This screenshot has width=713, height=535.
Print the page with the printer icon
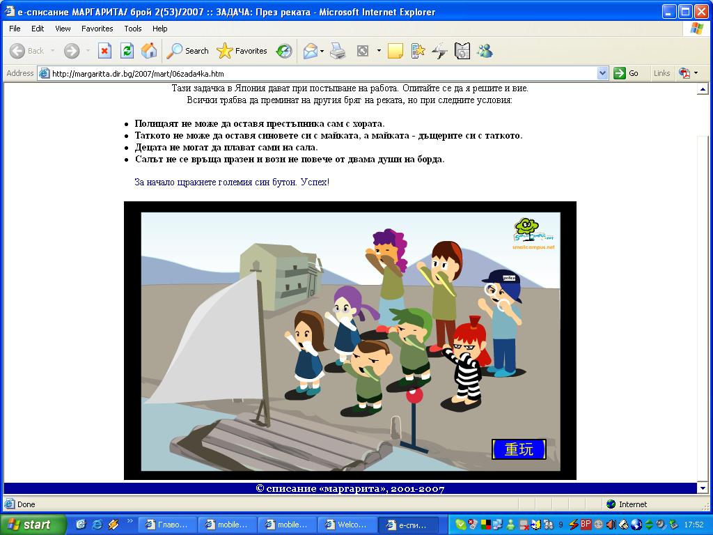[x=338, y=51]
